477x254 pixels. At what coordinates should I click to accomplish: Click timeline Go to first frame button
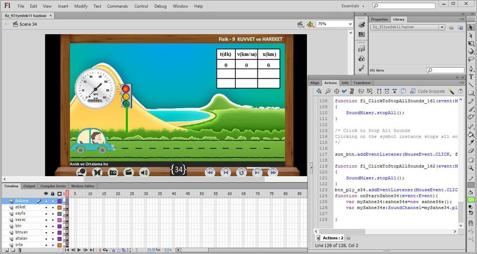pos(66,250)
